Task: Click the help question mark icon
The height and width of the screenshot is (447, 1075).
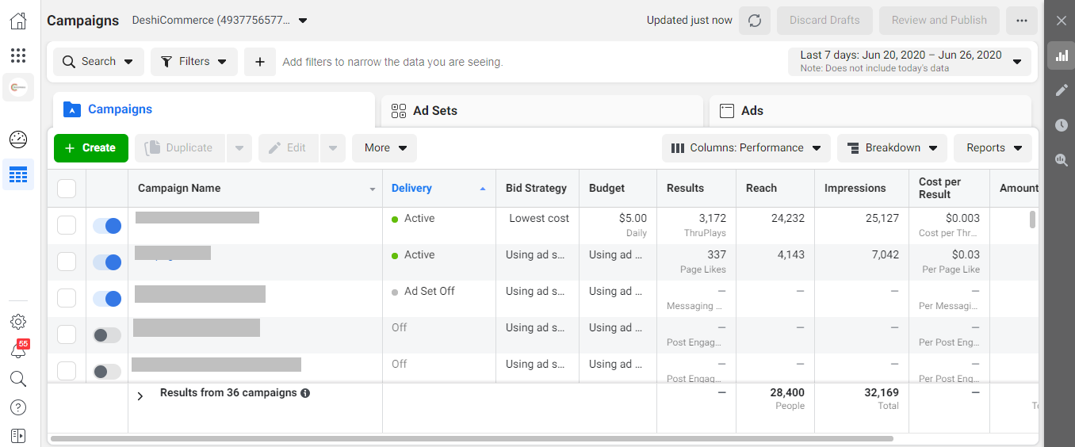Action: [x=17, y=407]
